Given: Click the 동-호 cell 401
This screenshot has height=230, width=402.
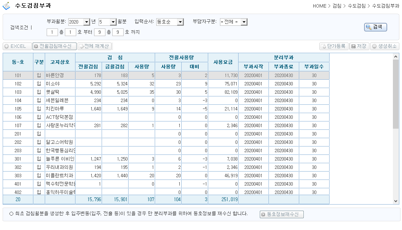Looking at the screenshot, I should click(18, 184).
